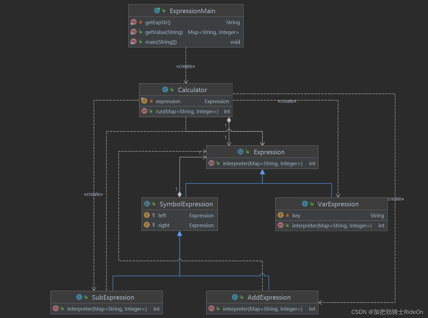This screenshot has height=318, width=428.
Task: Click the main(String[]) method icon
Action: tap(134, 42)
